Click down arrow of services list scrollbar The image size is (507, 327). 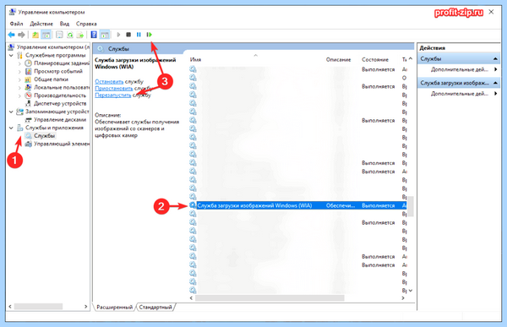click(x=411, y=291)
